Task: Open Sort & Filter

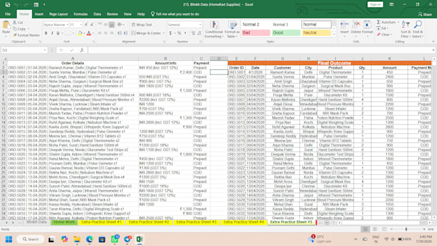Action: 406,30
